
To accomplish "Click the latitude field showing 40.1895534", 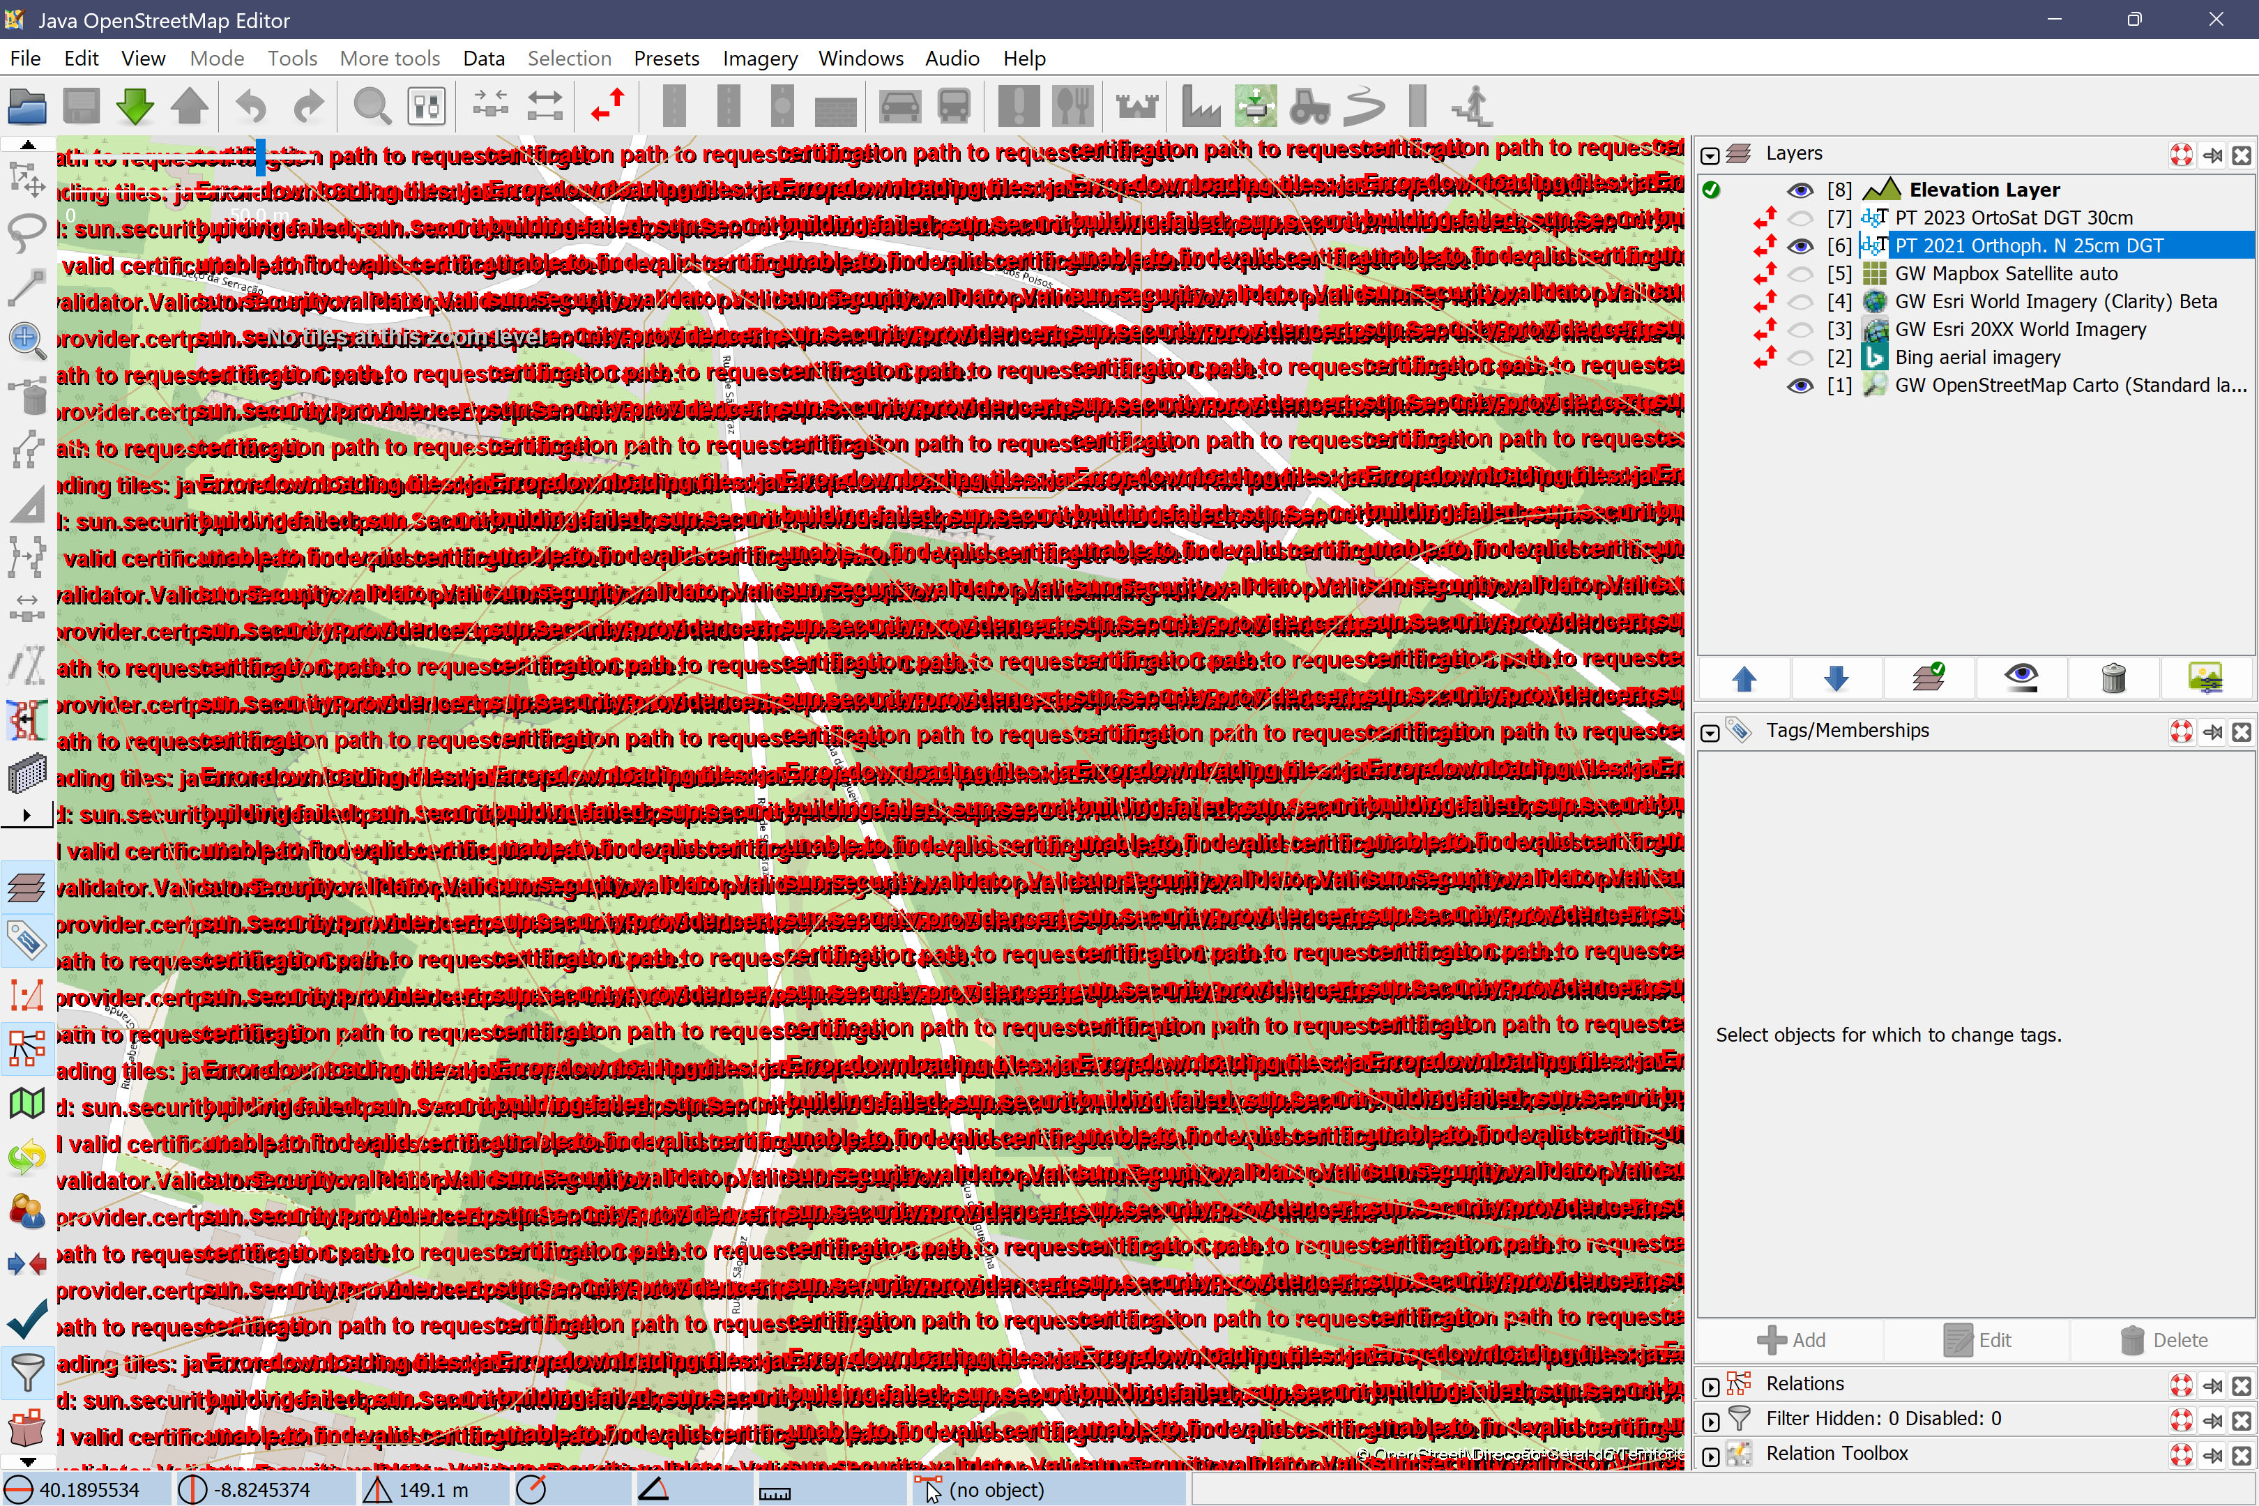I will coord(89,1490).
